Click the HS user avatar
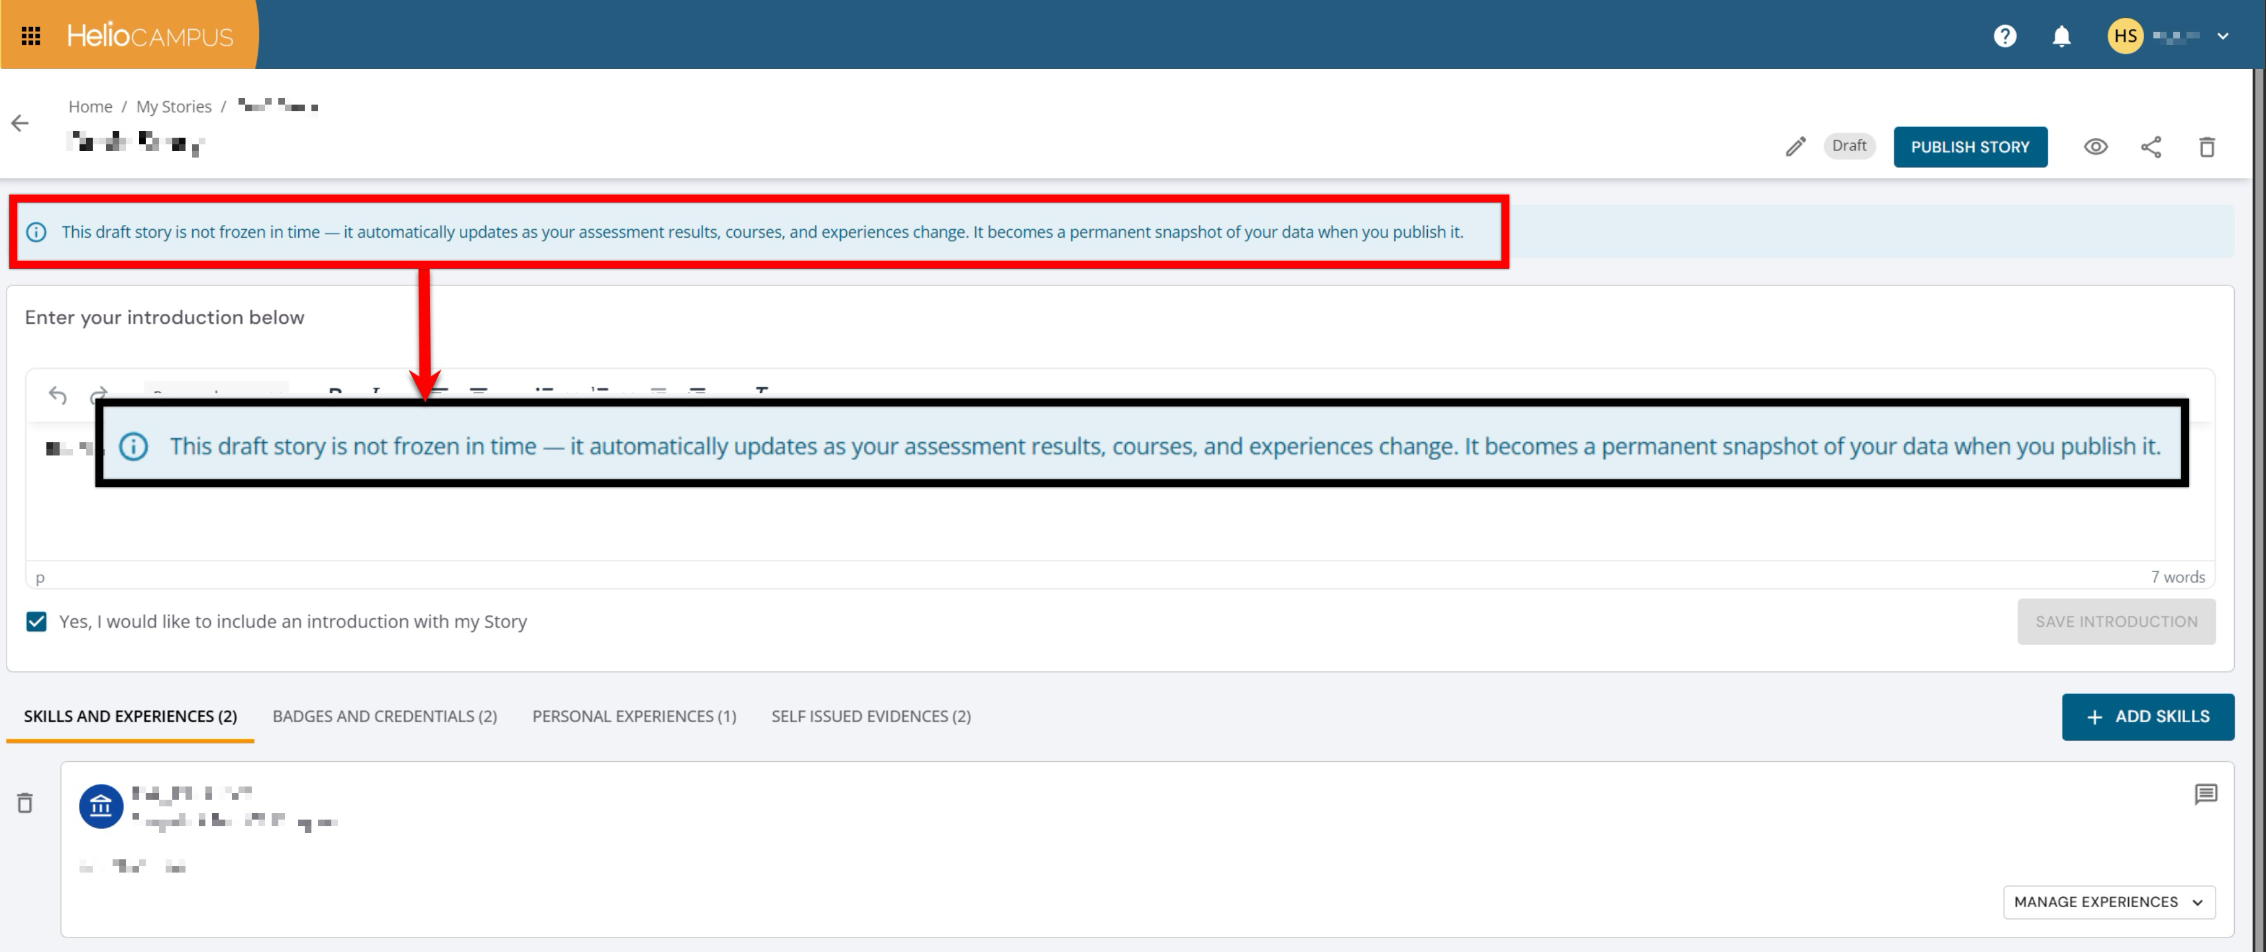The height and width of the screenshot is (952, 2266). (2126, 36)
